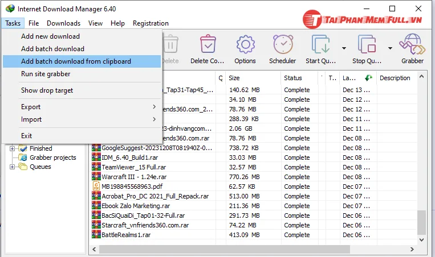The width and height of the screenshot is (435, 257).
Task: Click the vertical scrollbar up arrow
Action: 422,76
